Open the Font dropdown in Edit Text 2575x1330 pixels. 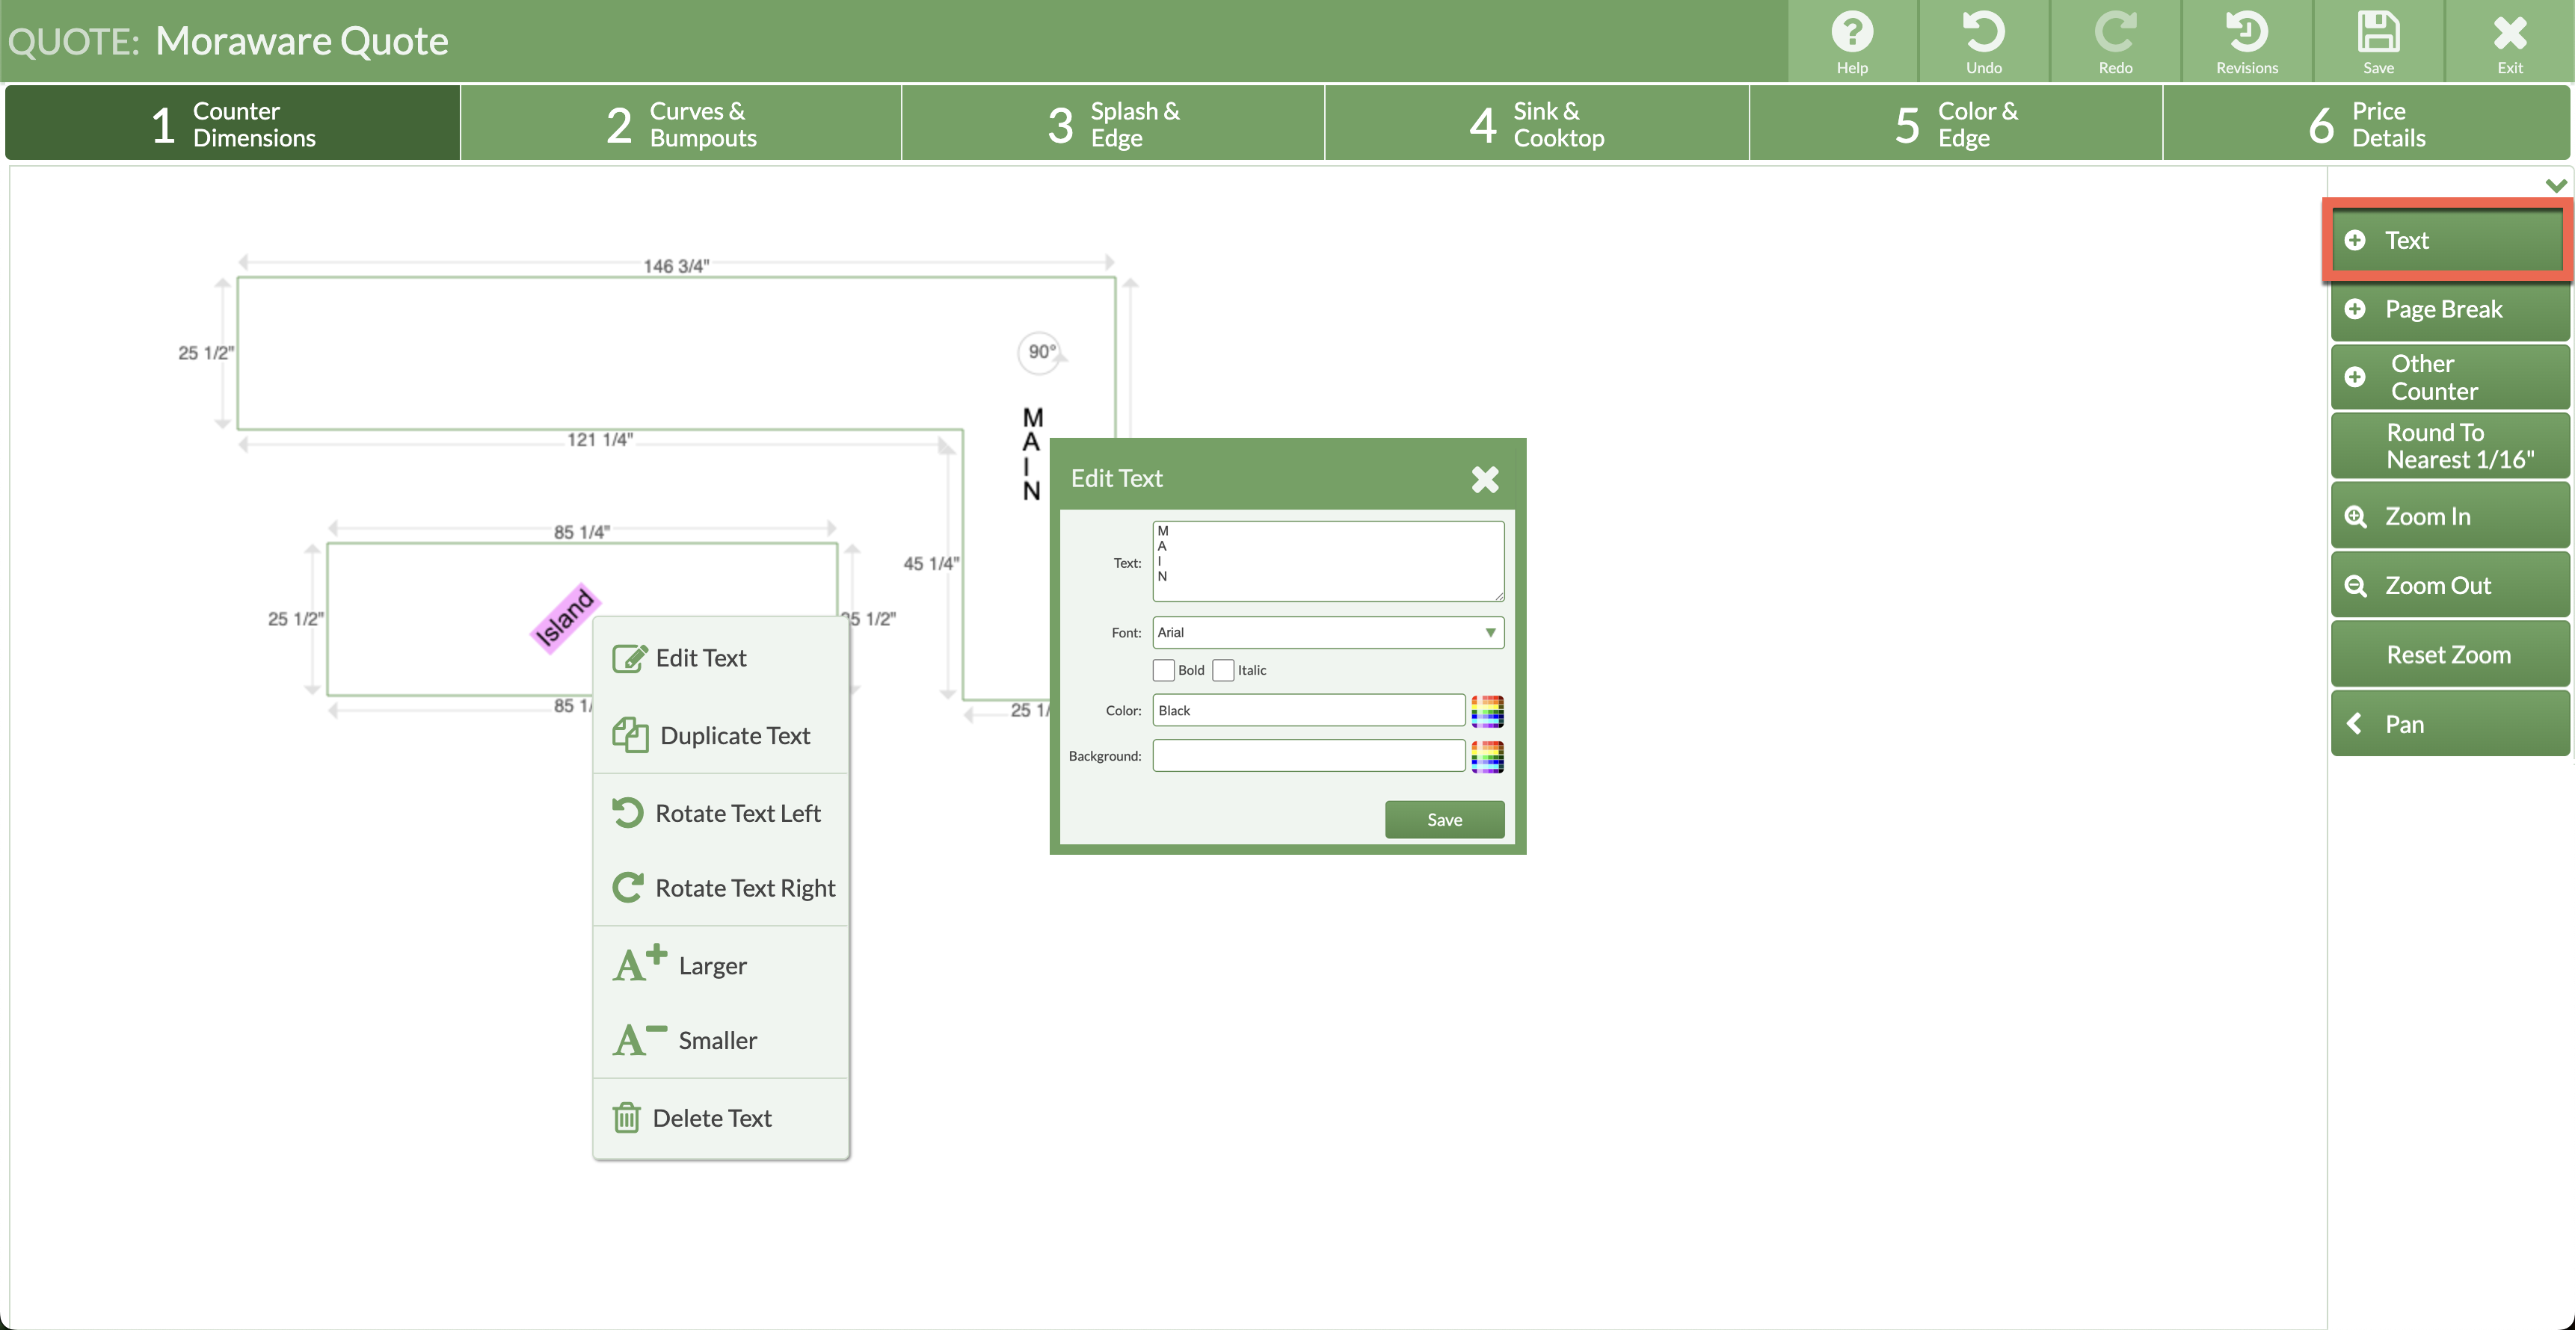[x=1489, y=631]
